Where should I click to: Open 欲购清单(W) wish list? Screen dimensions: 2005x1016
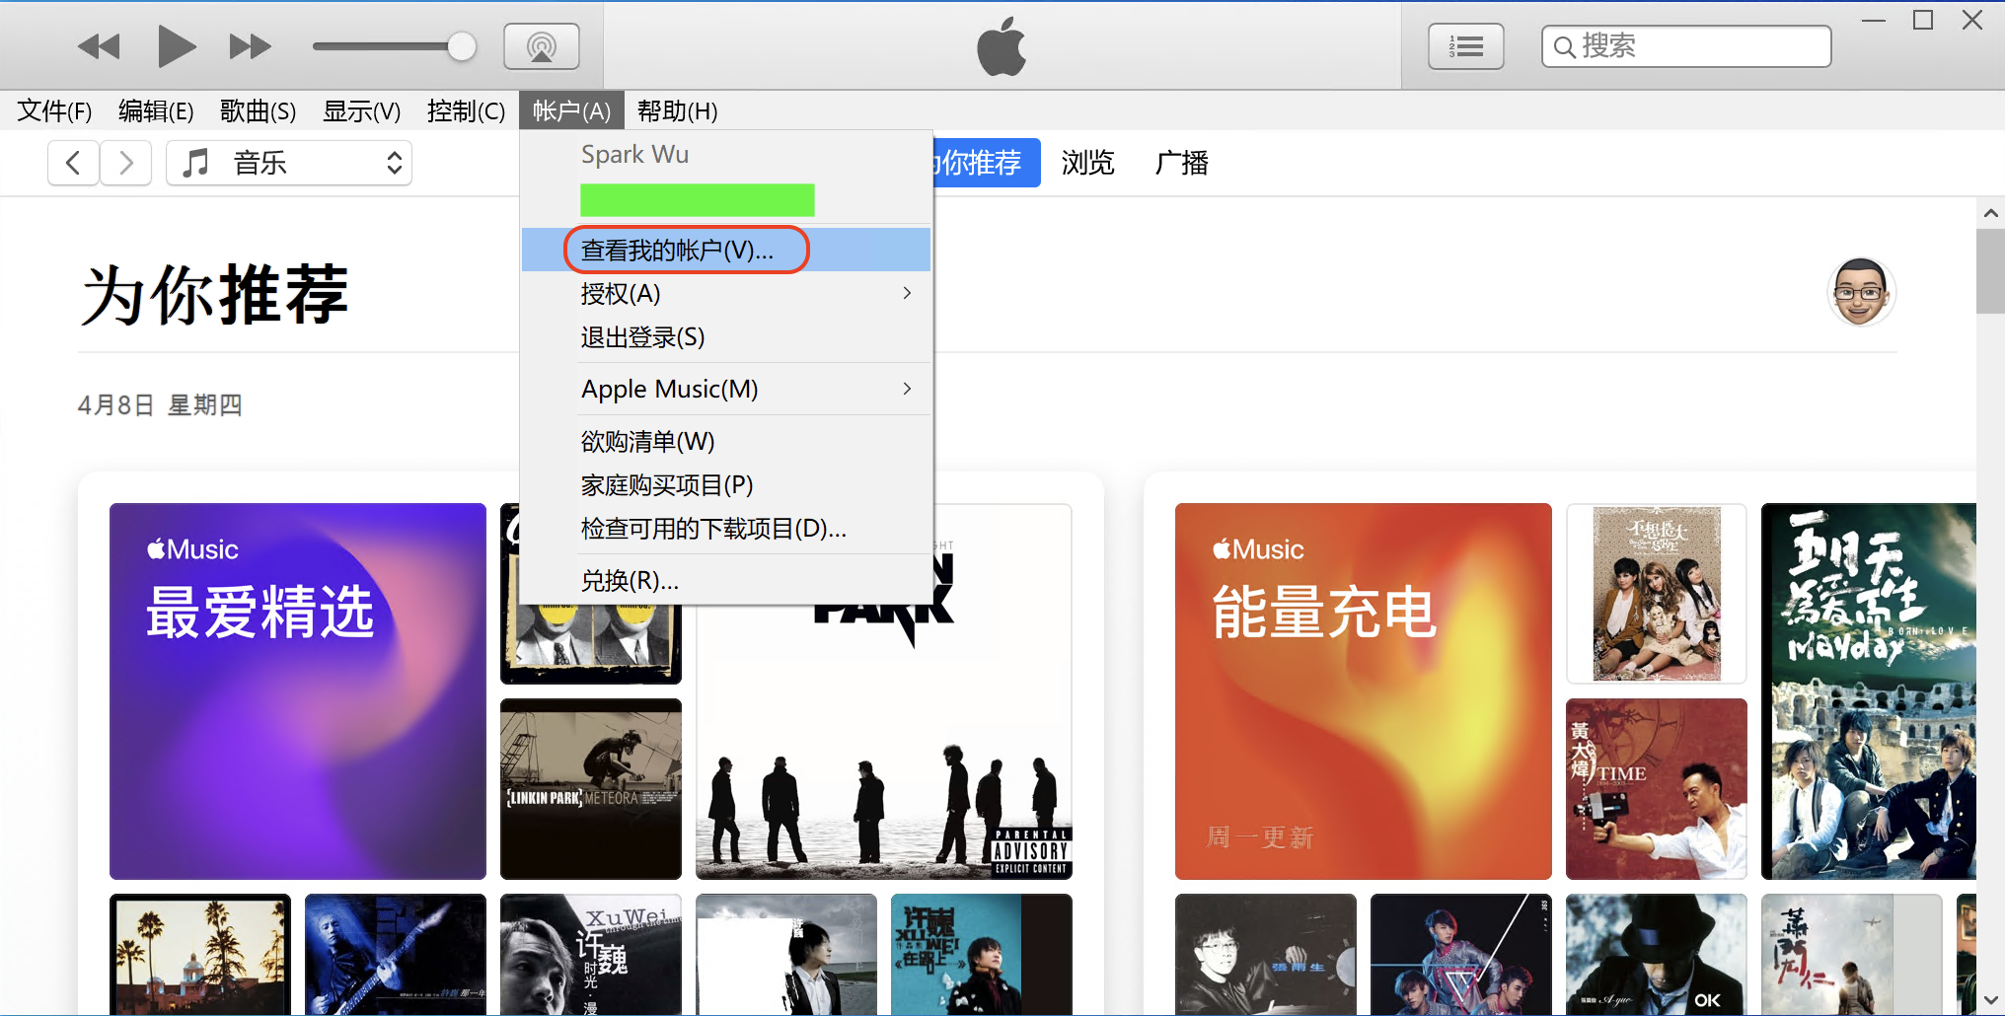(726, 442)
